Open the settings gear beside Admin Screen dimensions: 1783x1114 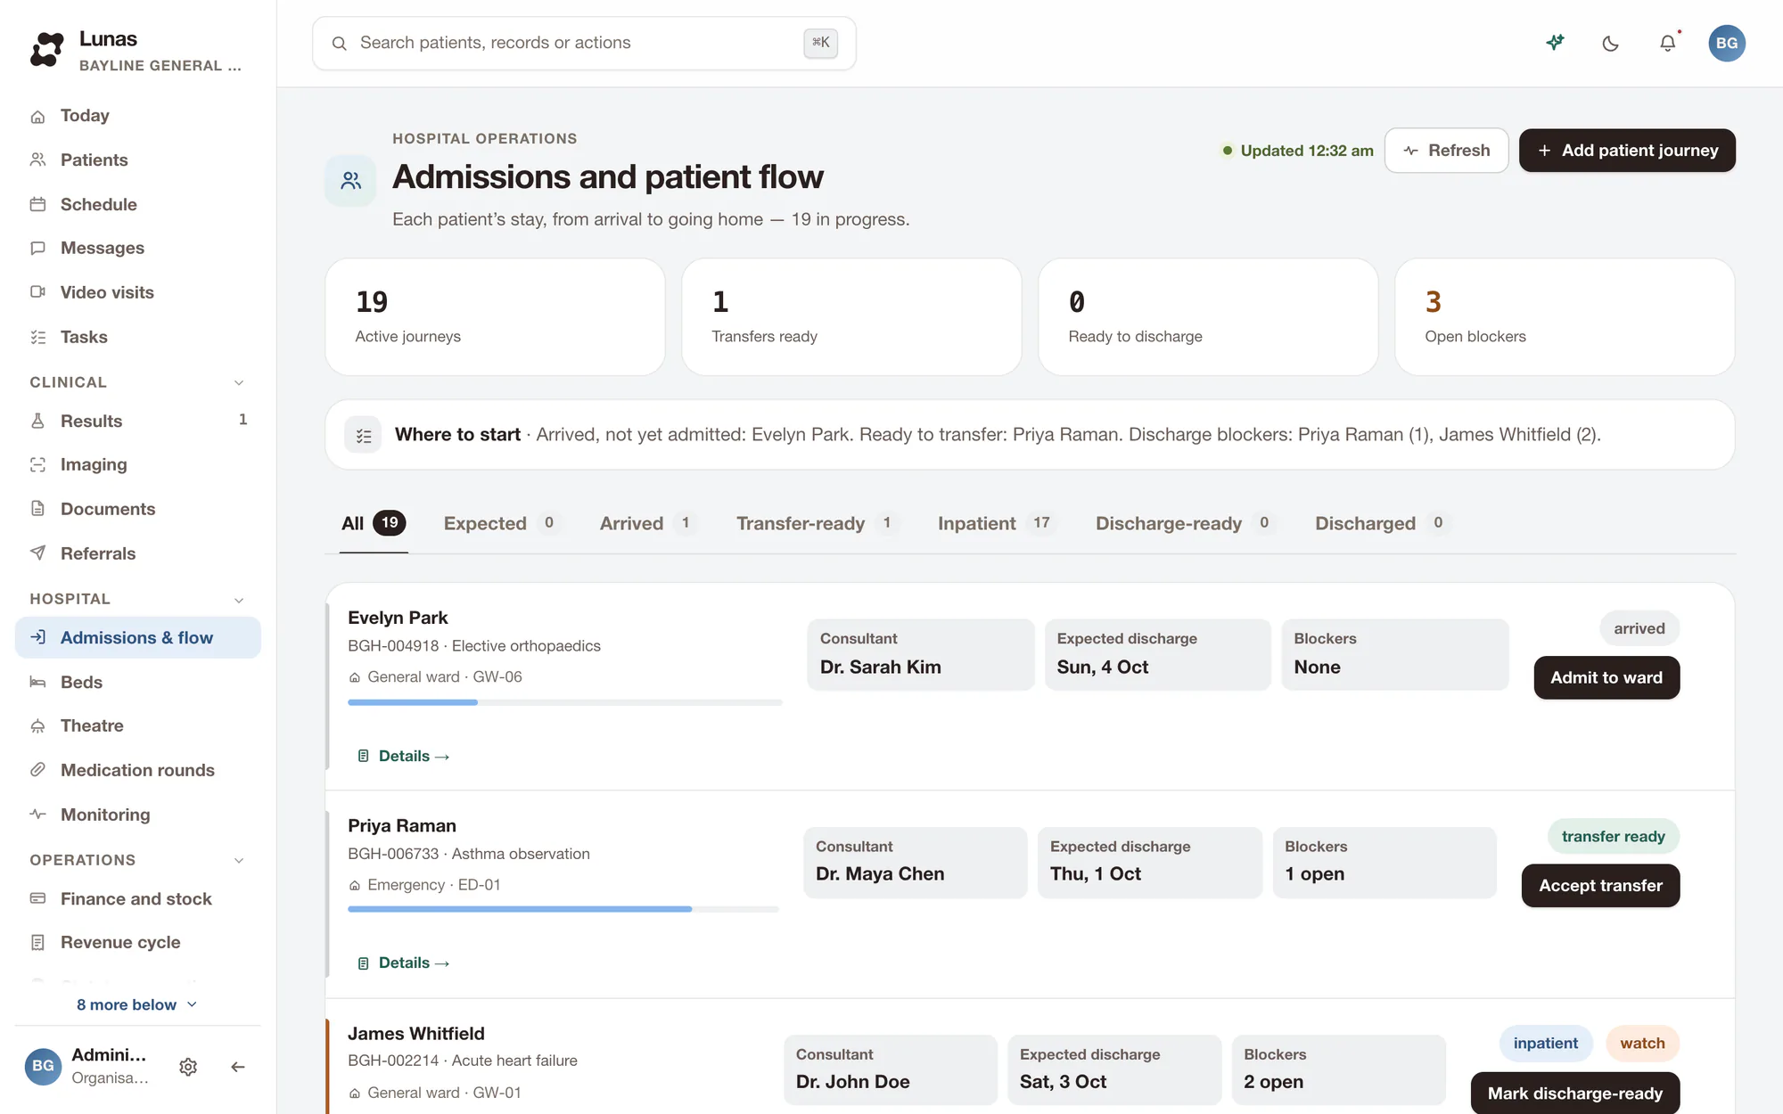tap(188, 1067)
